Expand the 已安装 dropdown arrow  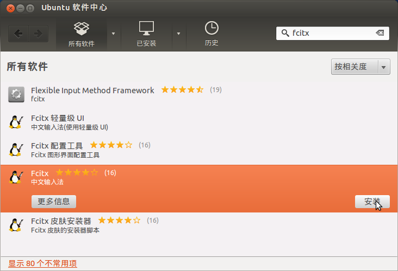[x=179, y=34]
